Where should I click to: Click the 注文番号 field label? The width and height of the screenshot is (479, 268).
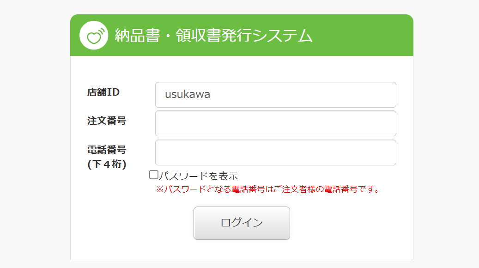(x=107, y=121)
